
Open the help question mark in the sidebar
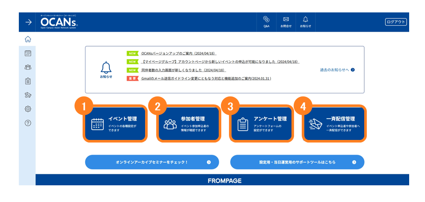coord(28,123)
